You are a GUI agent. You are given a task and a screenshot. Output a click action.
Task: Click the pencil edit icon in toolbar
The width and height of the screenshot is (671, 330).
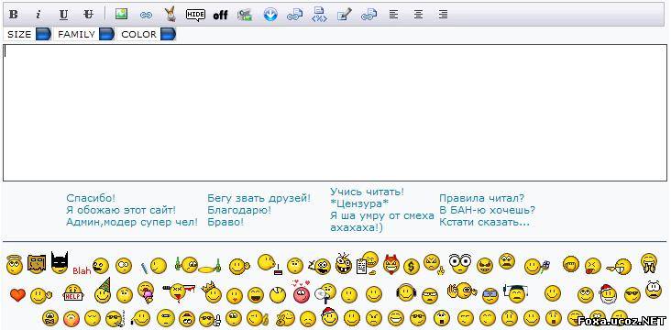(344, 15)
